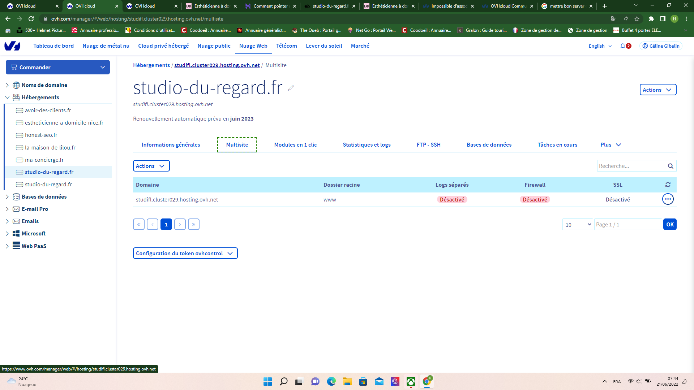Click the OVHcloud logo in the header
Screen dimensions: 694x390
[12, 46]
